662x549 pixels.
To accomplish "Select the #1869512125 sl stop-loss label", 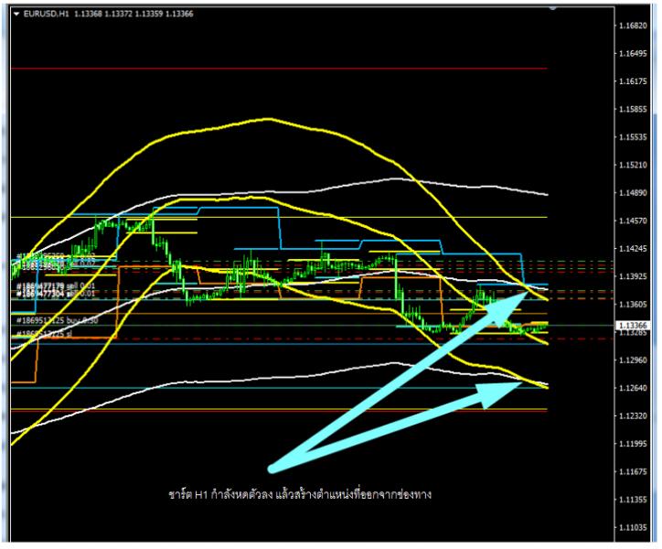I will [x=44, y=334].
